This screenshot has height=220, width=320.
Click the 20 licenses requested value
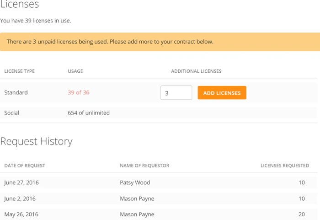302,214
